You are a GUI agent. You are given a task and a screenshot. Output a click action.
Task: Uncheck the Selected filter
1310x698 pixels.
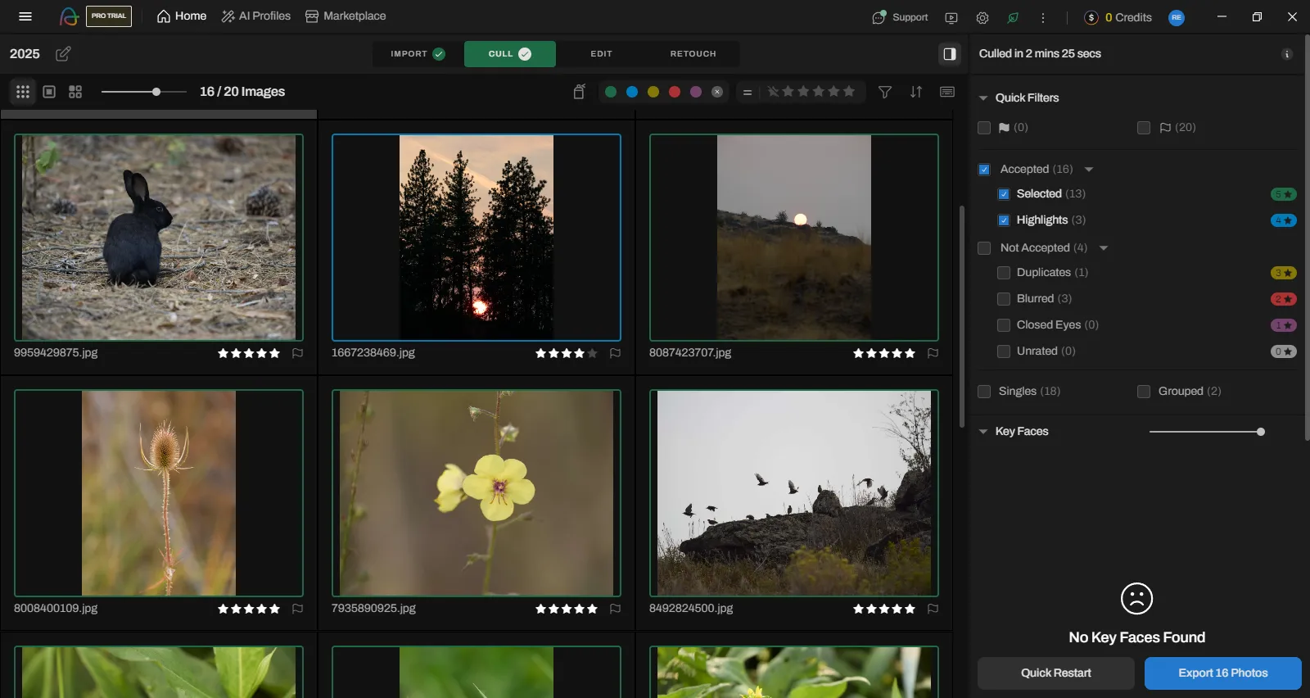pyautogui.click(x=1004, y=194)
